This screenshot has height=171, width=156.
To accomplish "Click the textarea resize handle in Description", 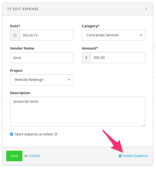I will [144, 125].
